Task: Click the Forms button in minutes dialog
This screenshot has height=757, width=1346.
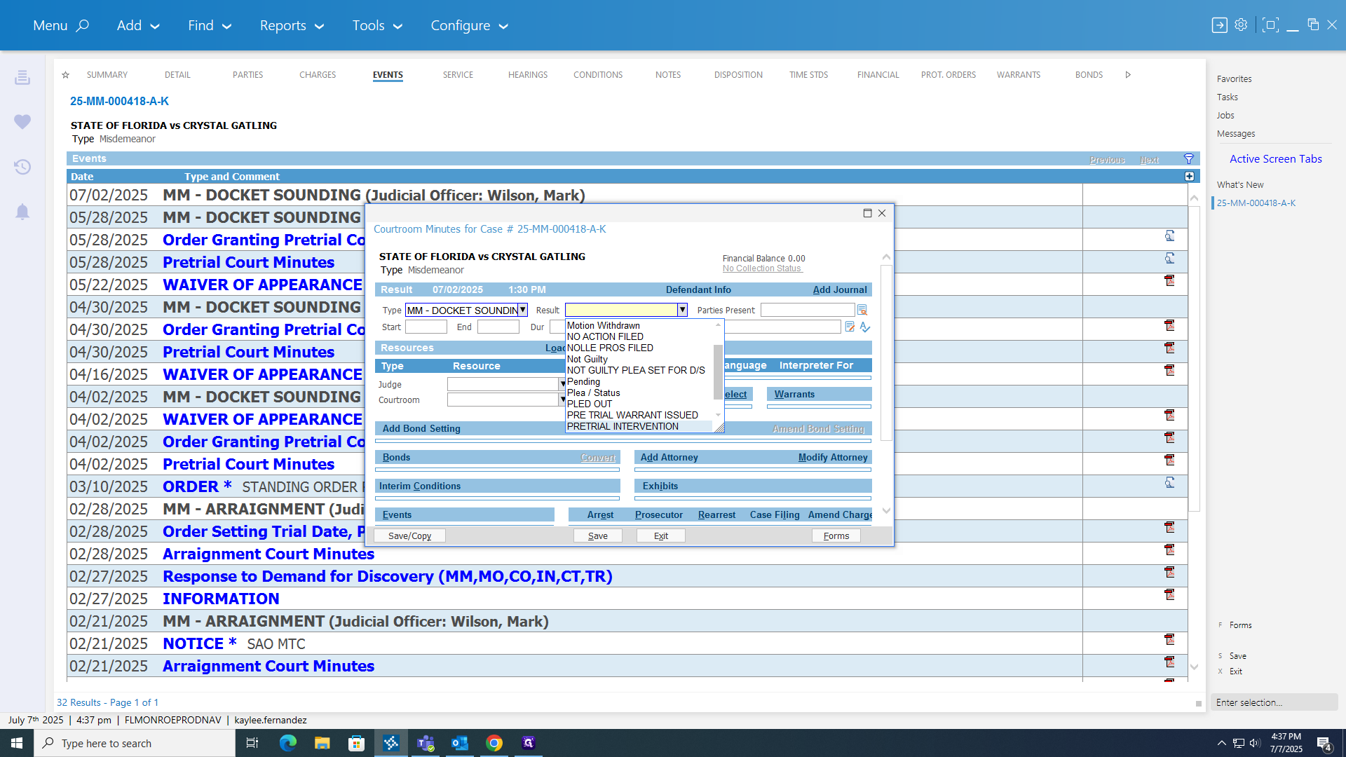Action: [836, 536]
